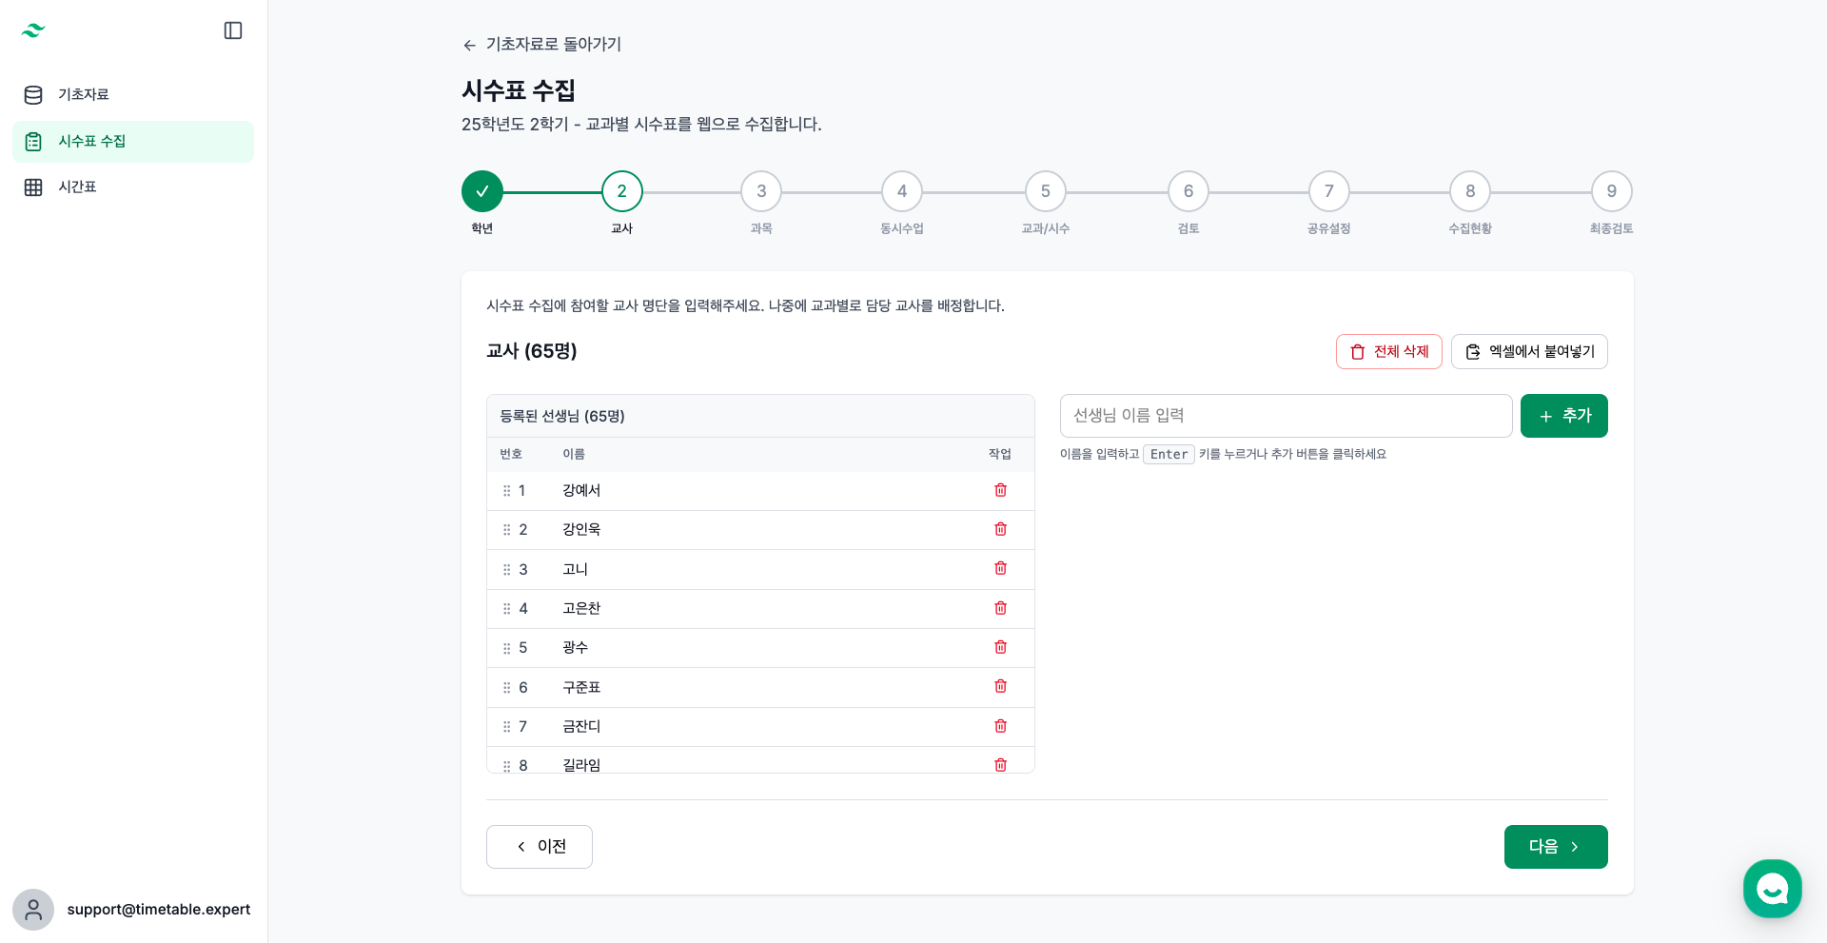Select 시수표 수집 sidebar menu
This screenshot has height=943, width=1827.
pyautogui.click(x=91, y=141)
